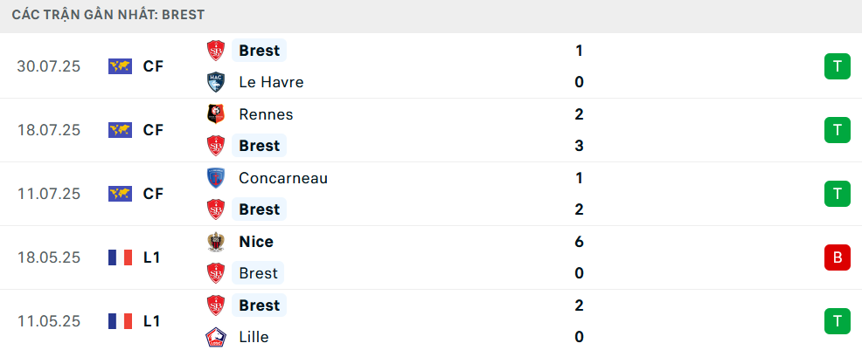Click the Nice club crest
The image size is (862, 350).
[x=215, y=242]
